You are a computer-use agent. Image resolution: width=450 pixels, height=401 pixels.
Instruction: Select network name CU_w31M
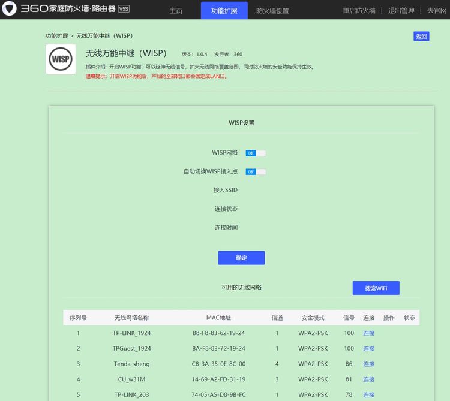132,379
